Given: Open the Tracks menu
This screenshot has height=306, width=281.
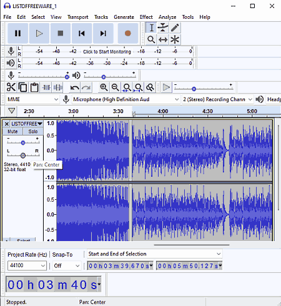Looking at the screenshot, I should tap(101, 17).
